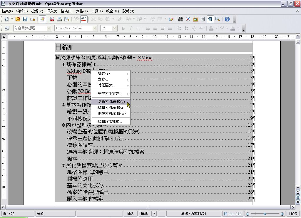Image resolution: width=301 pixels, height=218 pixels.
Task: Expand the 行間隔 submenu in context menu
Action: point(111,85)
